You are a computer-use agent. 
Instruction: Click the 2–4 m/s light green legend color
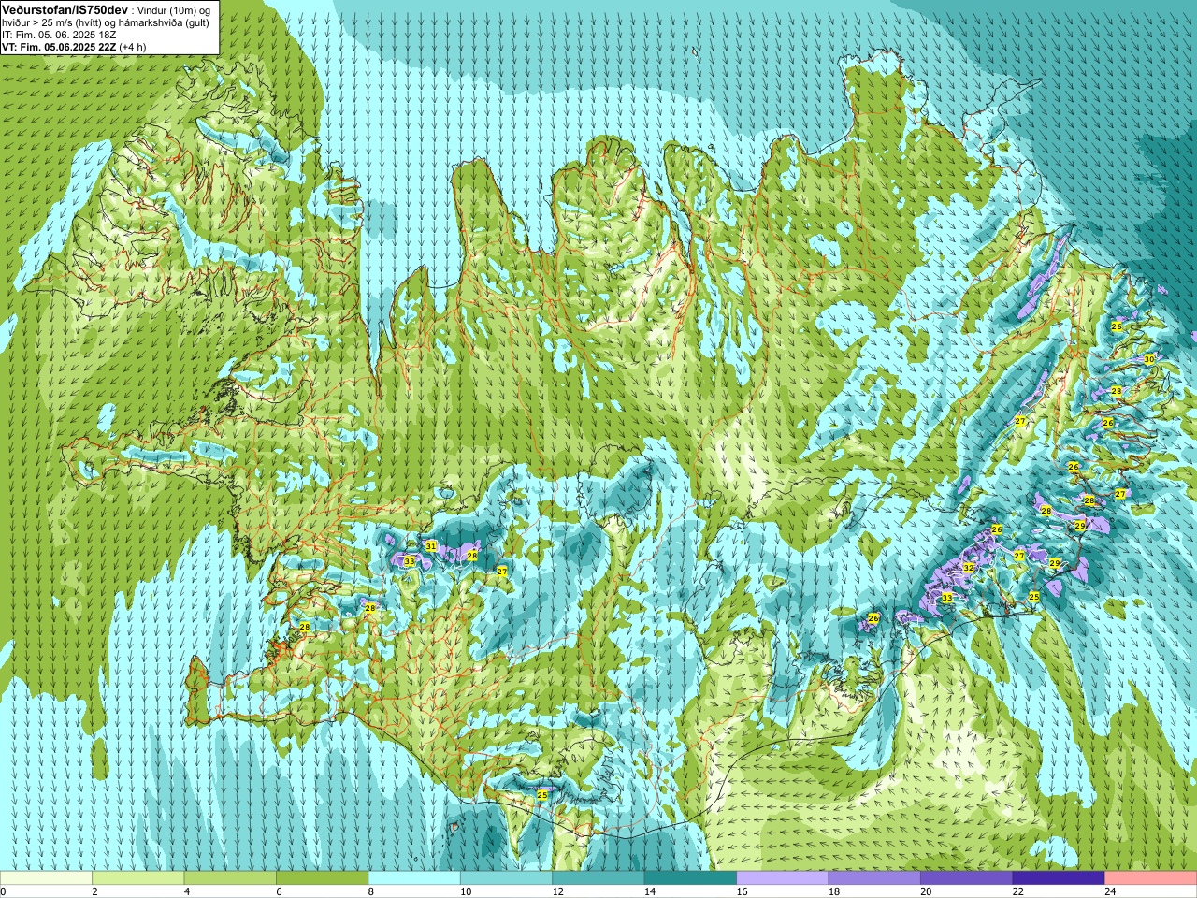(x=138, y=878)
